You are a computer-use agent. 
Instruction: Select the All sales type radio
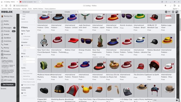click(x=22, y=34)
